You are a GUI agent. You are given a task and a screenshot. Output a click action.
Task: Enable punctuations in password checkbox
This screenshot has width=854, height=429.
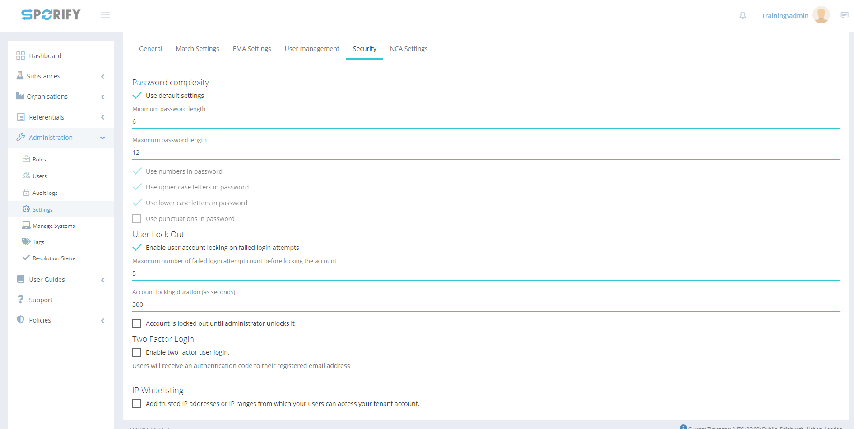pos(137,219)
